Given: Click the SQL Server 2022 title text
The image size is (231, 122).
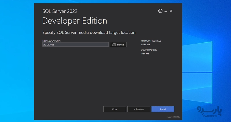Looking at the screenshot, I should (x=60, y=11).
